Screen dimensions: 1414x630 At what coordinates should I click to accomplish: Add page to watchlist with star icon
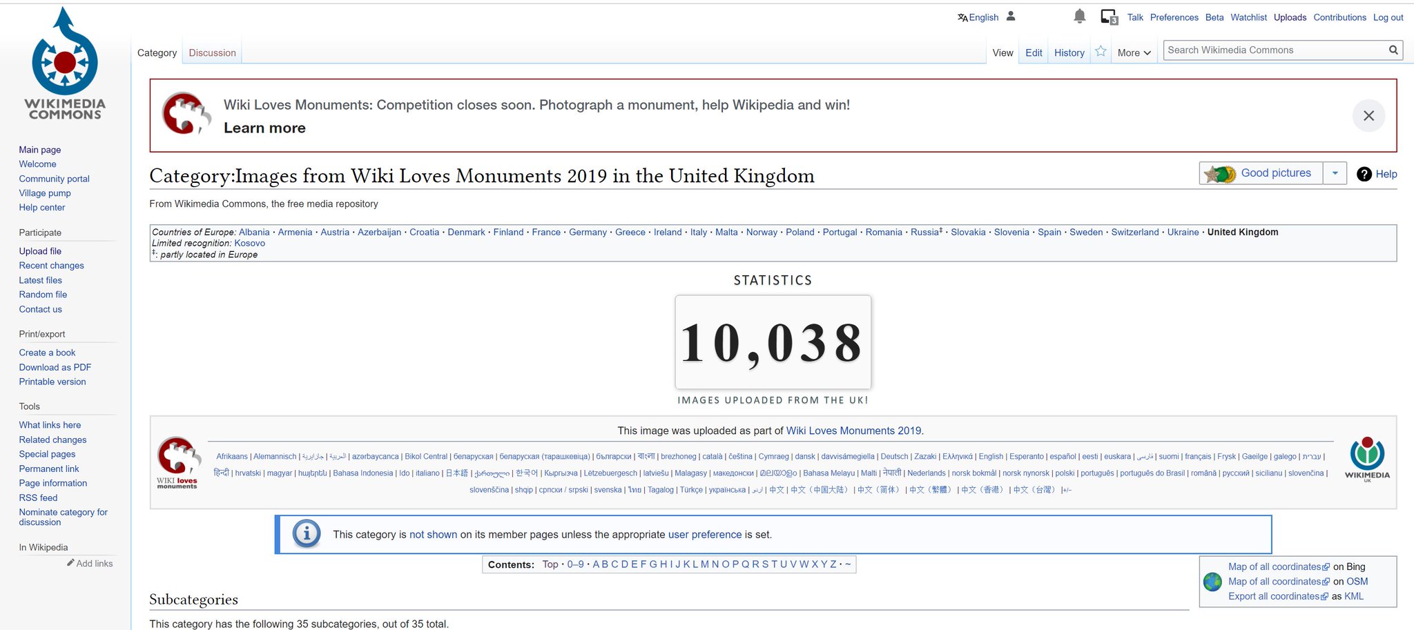coord(1101,52)
